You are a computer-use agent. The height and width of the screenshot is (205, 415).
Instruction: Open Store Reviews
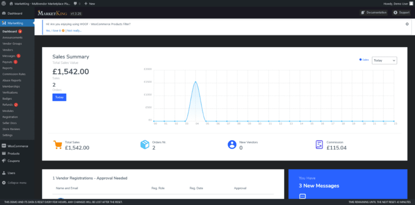pyautogui.click(x=11, y=129)
